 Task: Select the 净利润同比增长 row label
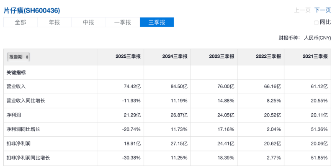click(23, 129)
